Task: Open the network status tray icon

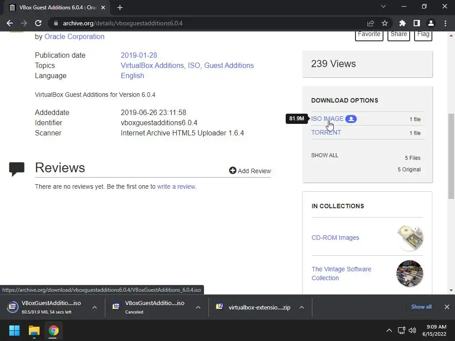Action: point(402,330)
